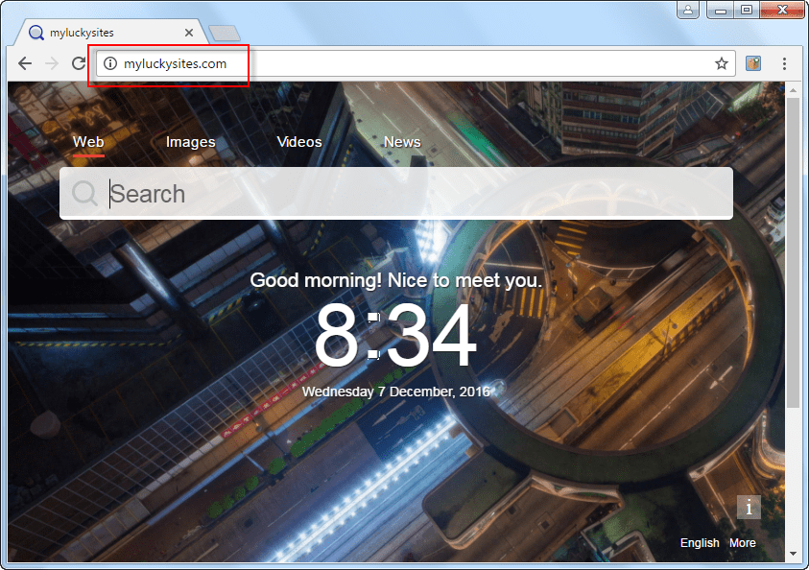Reload the page with refresh icon

point(79,63)
